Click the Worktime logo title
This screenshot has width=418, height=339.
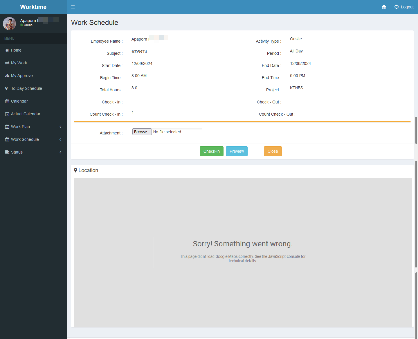[x=33, y=7]
